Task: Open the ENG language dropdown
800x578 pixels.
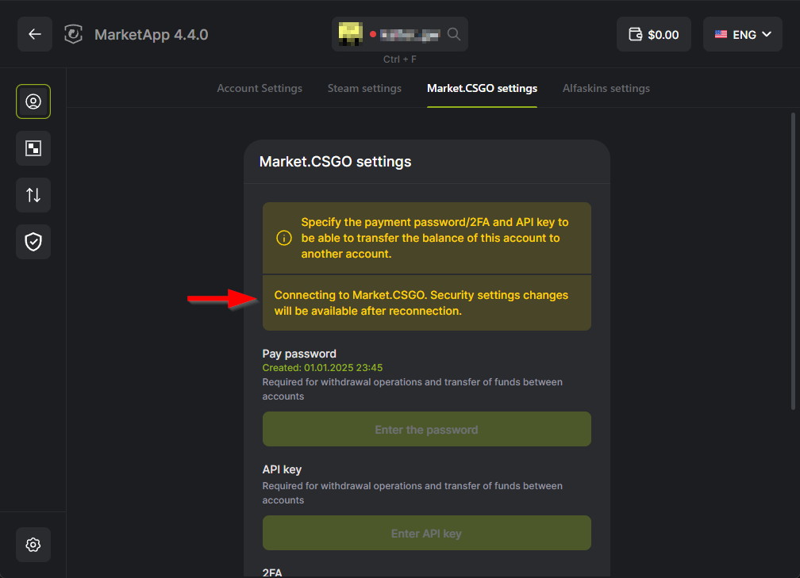Action: tap(742, 34)
